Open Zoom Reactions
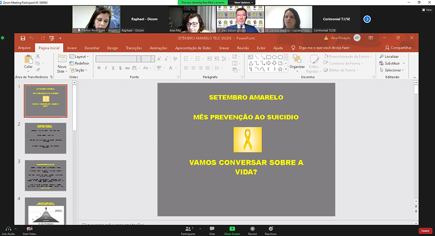 pyautogui.click(x=271, y=231)
